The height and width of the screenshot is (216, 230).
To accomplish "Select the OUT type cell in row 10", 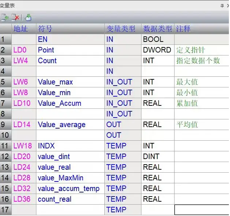I will pyautogui.click(x=123, y=135).
